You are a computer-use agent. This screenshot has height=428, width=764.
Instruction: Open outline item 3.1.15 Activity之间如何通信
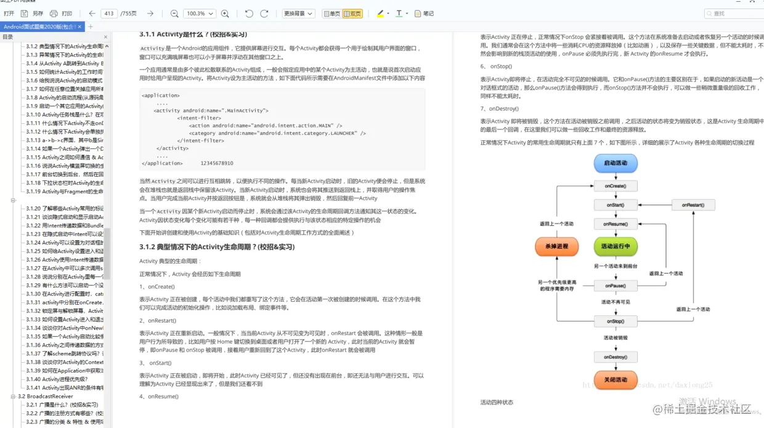(x=65, y=157)
